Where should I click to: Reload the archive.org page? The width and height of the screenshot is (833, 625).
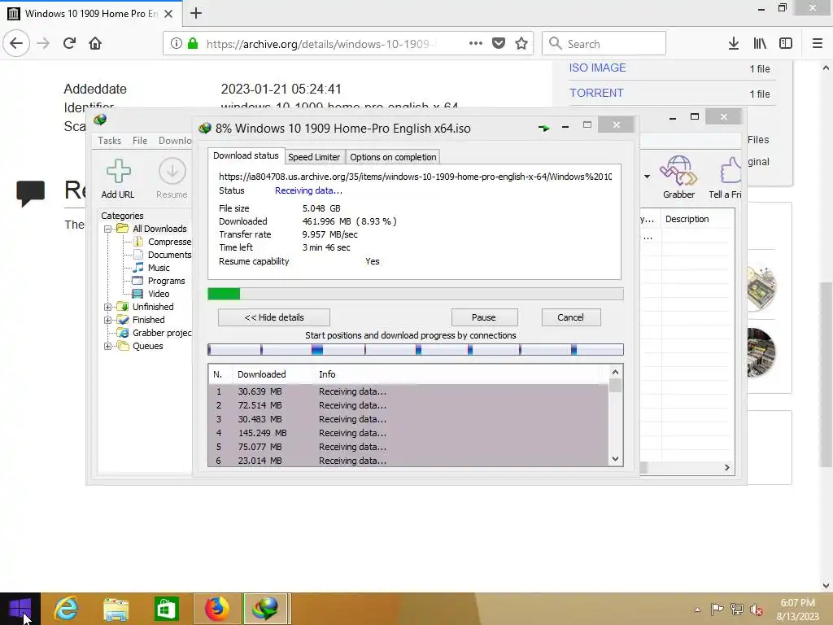(x=69, y=43)
